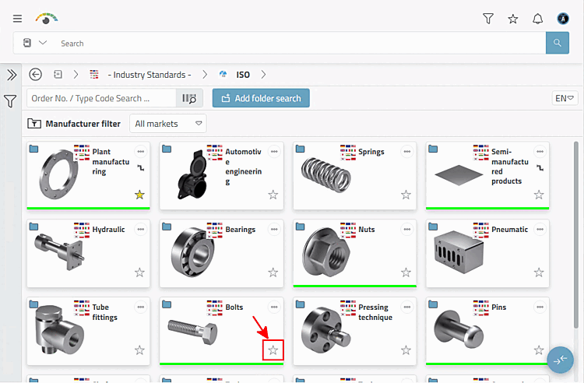Click the Pneumatic folder name
This screenshot has height=383, width=584.
(x=509, y=230)
